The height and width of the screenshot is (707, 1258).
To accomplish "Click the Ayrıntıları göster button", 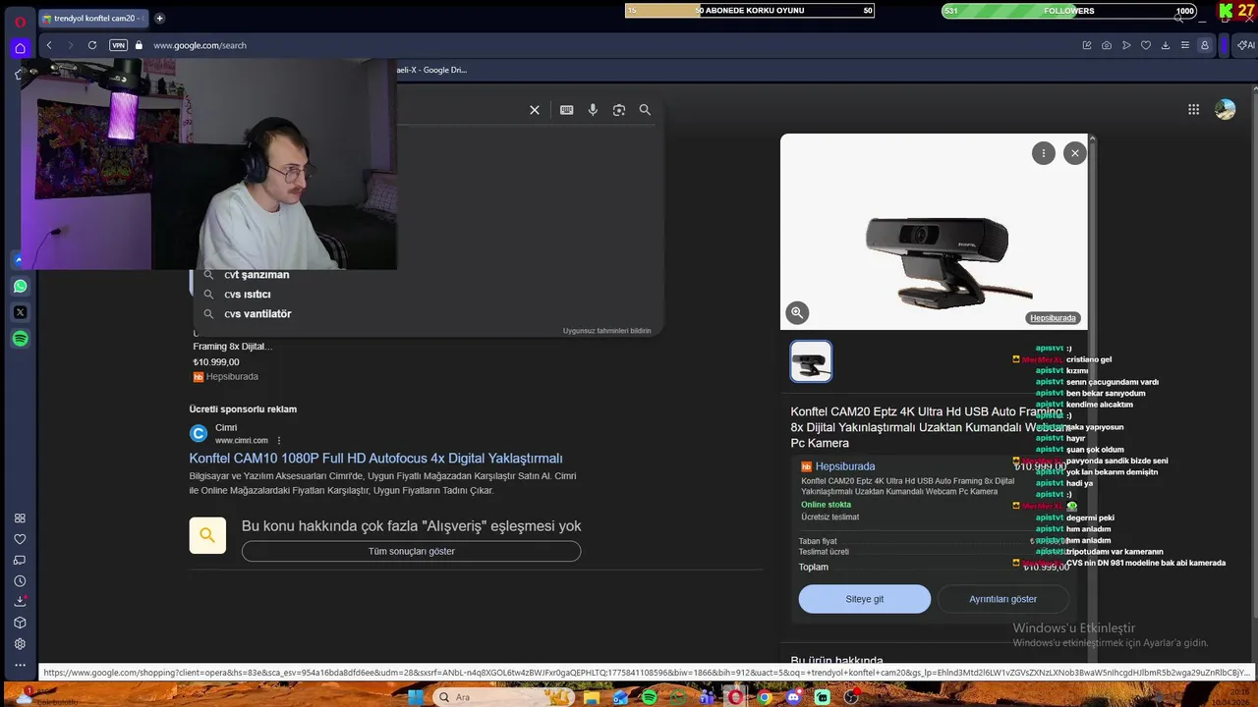I will click(1002, 599).
